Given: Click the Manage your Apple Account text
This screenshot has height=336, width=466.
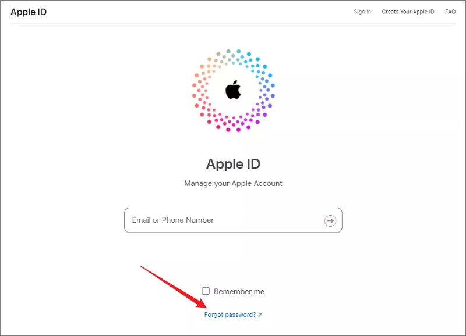Looking at the screenshot, I should tap(233, 183).
